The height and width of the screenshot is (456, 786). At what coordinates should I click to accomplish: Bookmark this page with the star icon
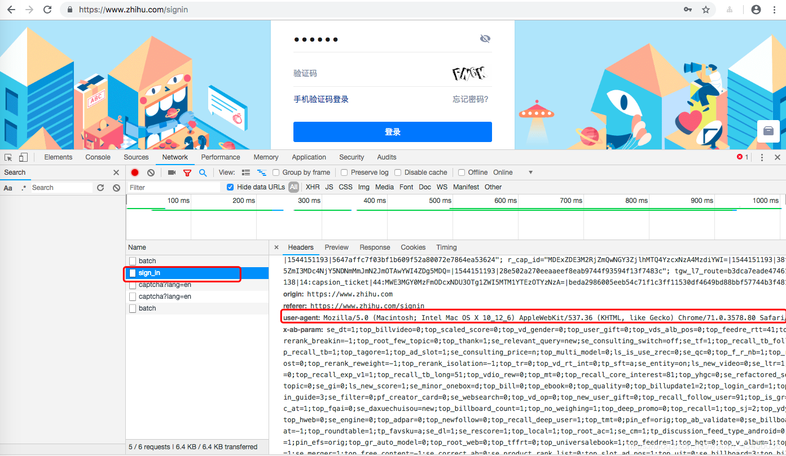tap(705, 10)
